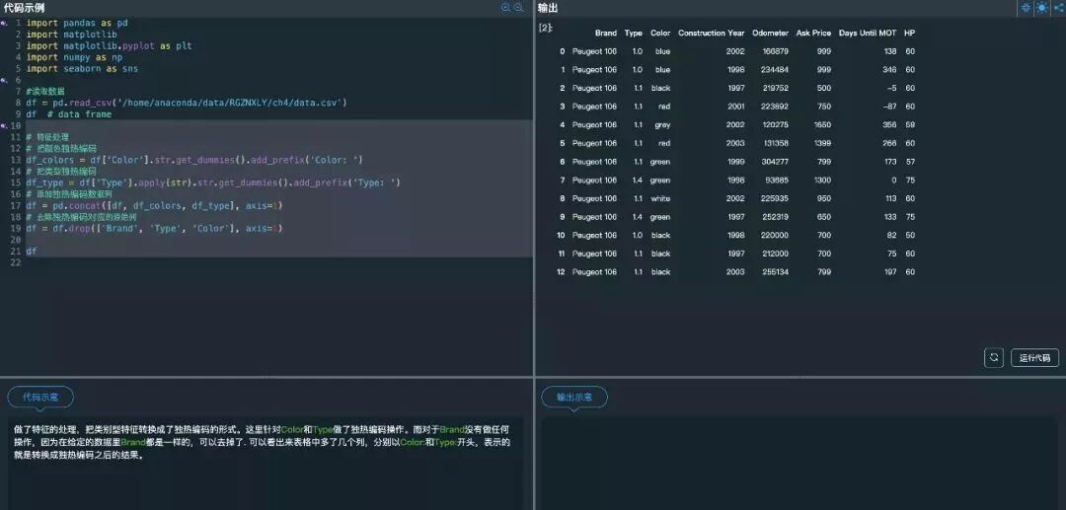Click the row index 12 in output table

click(561, 271)
